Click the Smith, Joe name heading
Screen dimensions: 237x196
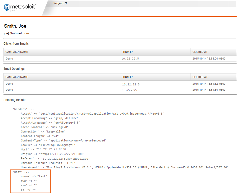pos(15,26)
